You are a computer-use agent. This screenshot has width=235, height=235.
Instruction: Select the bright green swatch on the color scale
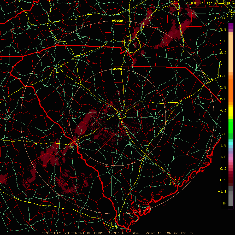231,126
